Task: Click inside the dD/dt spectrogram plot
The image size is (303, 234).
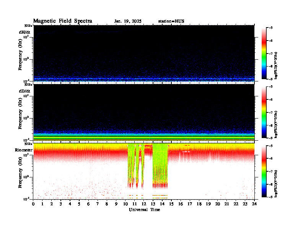Action: pos(144,112)
